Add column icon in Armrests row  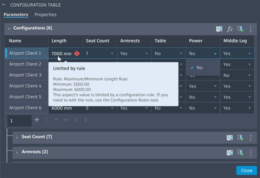click(240, 152)
